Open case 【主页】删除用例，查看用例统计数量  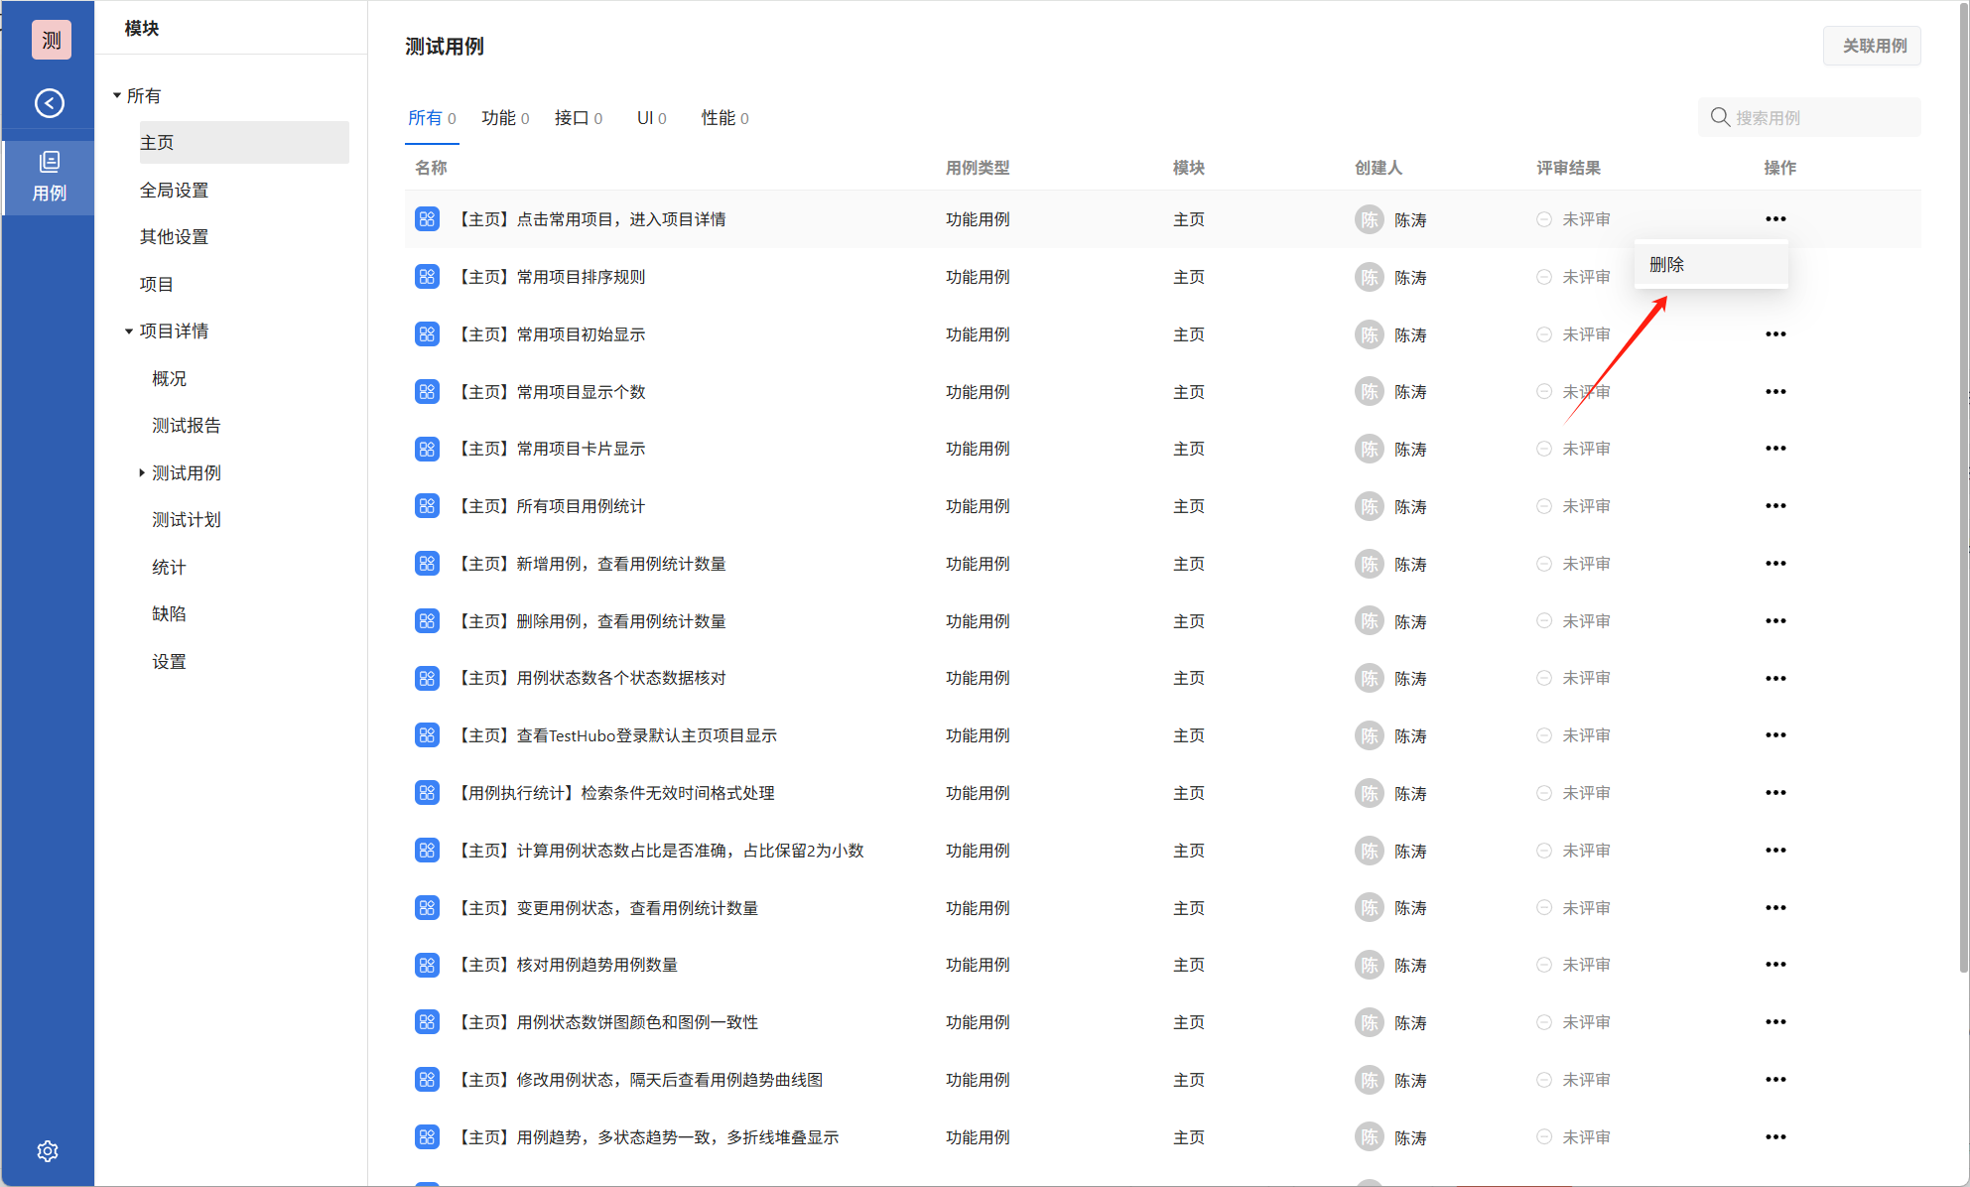coord(591,621)
